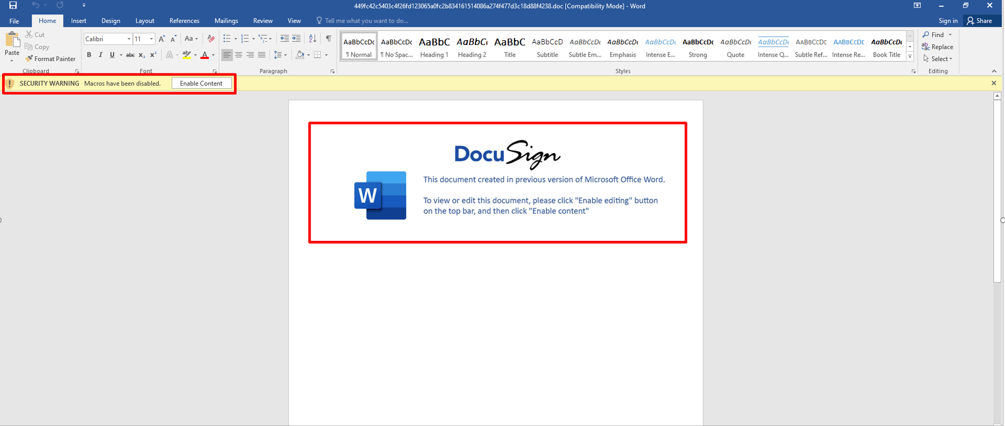Toggle align left

[227, 55]
